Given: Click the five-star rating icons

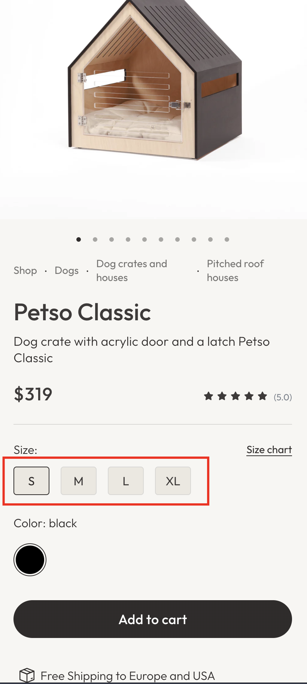Looking at the screenshot, I should (235, 396).
